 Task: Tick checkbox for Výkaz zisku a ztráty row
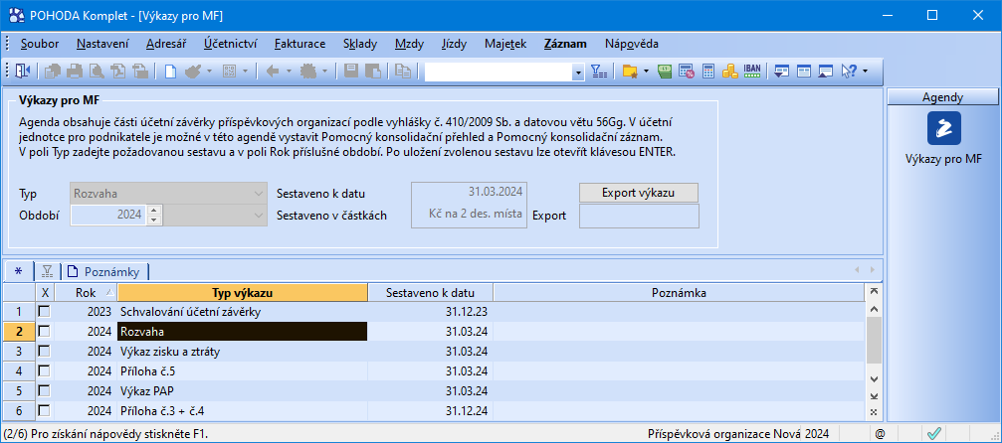[44, 351]
